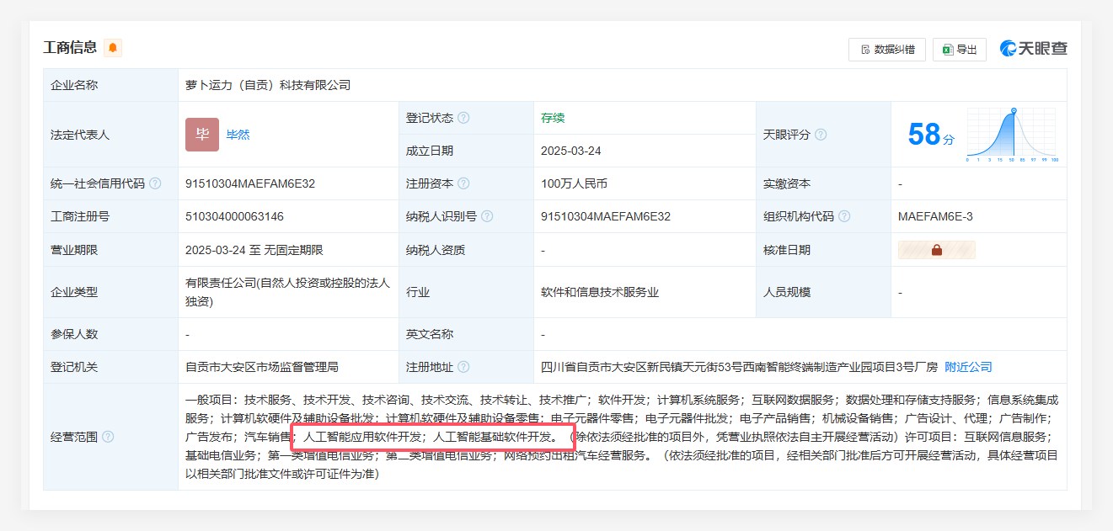Viewport: 1113px width, 531px height.
Task: Click the 数据纠错 button
Action: pyautogui.click(x=886, y=50)
